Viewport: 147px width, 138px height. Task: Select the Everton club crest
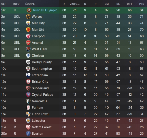(28, 133)
